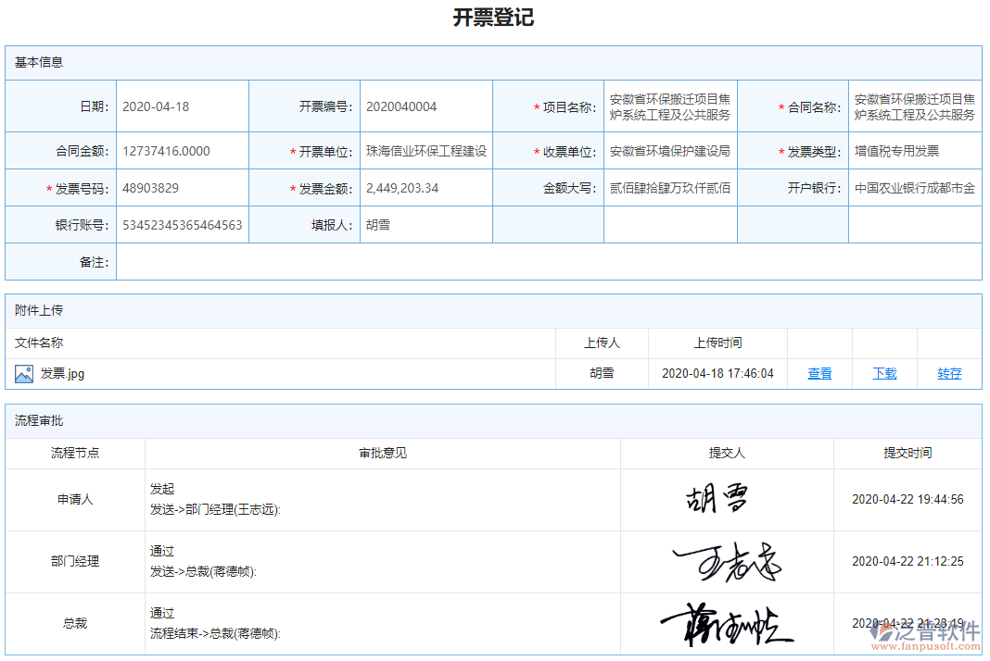Click the 查看 link to view attachment
This screenshot has height=661, width=990.
pyautogui.click(x=819, y=373)
